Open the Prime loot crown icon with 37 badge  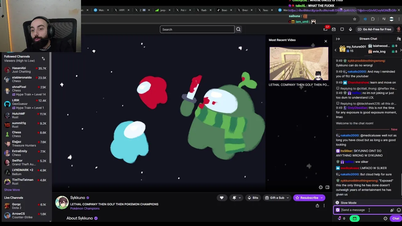325,29
